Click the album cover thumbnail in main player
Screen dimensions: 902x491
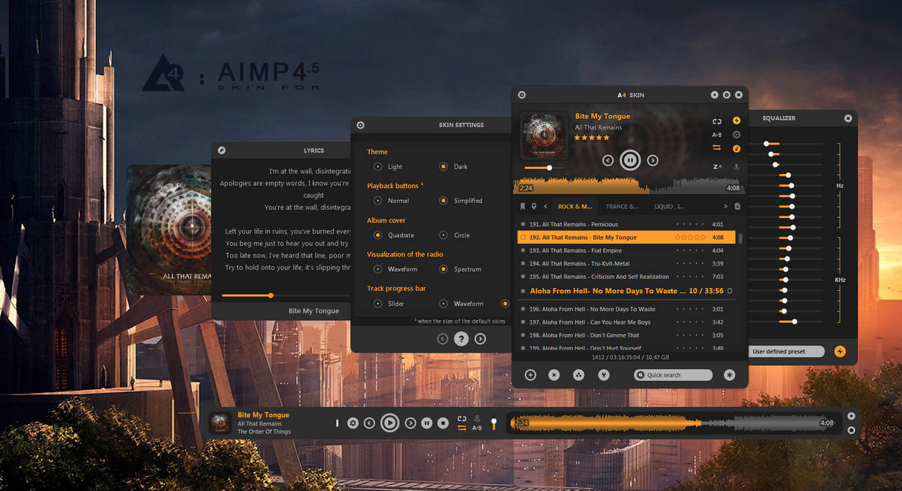pos(544,135)
